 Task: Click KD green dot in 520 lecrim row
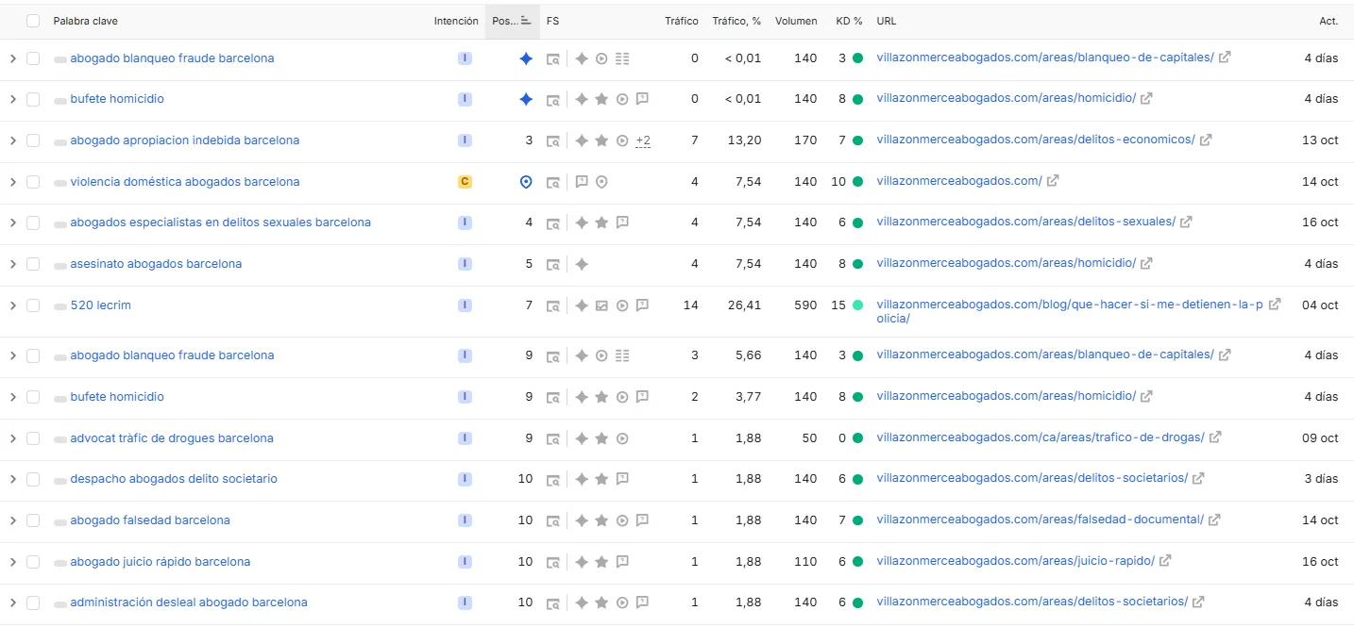(x=857, y=305)
